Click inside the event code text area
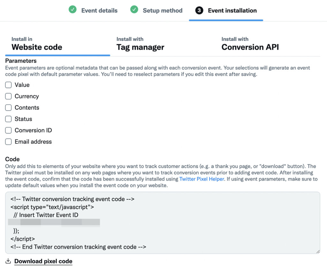 [x=192, y=224]
